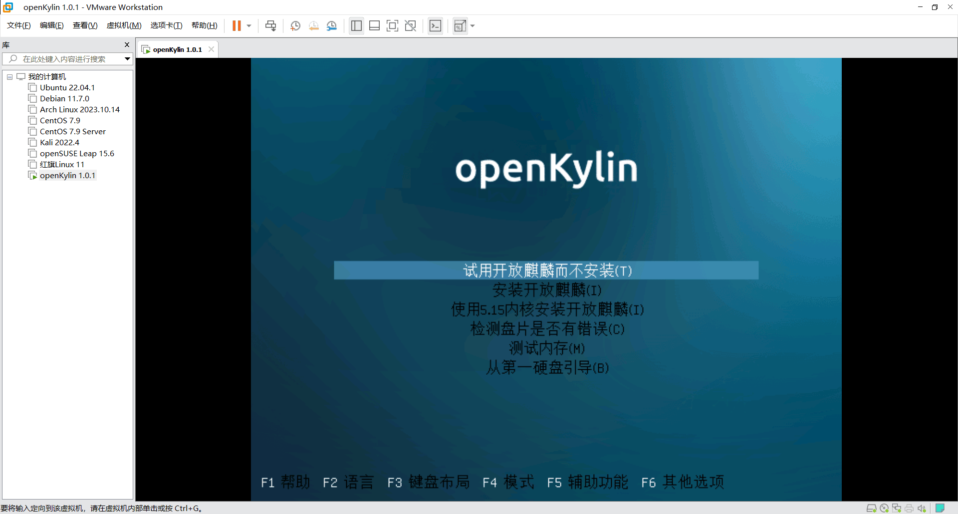Click Send Ctrl+Alt+Del toolbar icon
This screenshot has height=514, width=958.
tap(270, 26)
